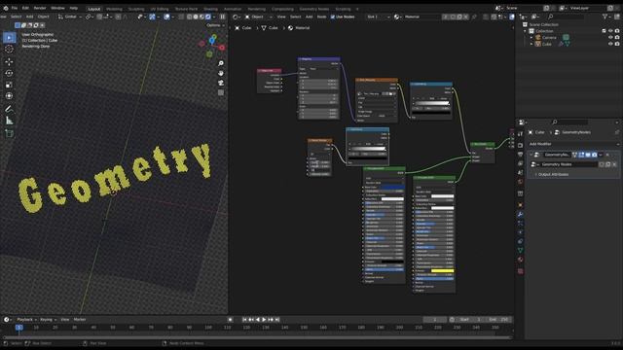Disable Camera in renders via camera icon
Viewport: 623px width, 350px height.
point(617,37)
